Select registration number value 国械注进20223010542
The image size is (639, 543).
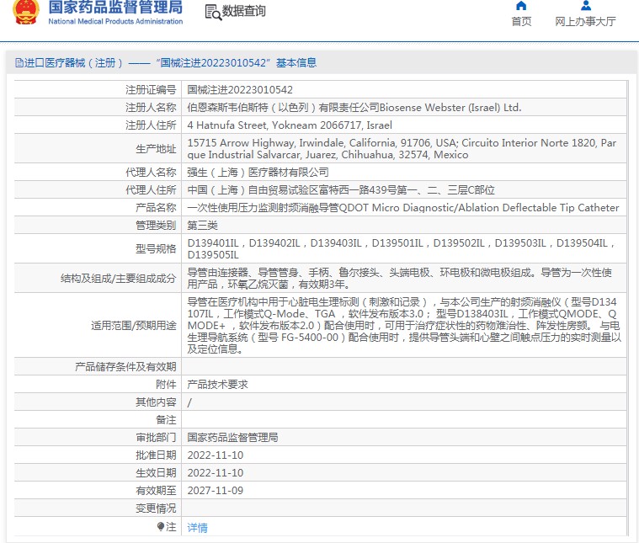pos(240,90)
